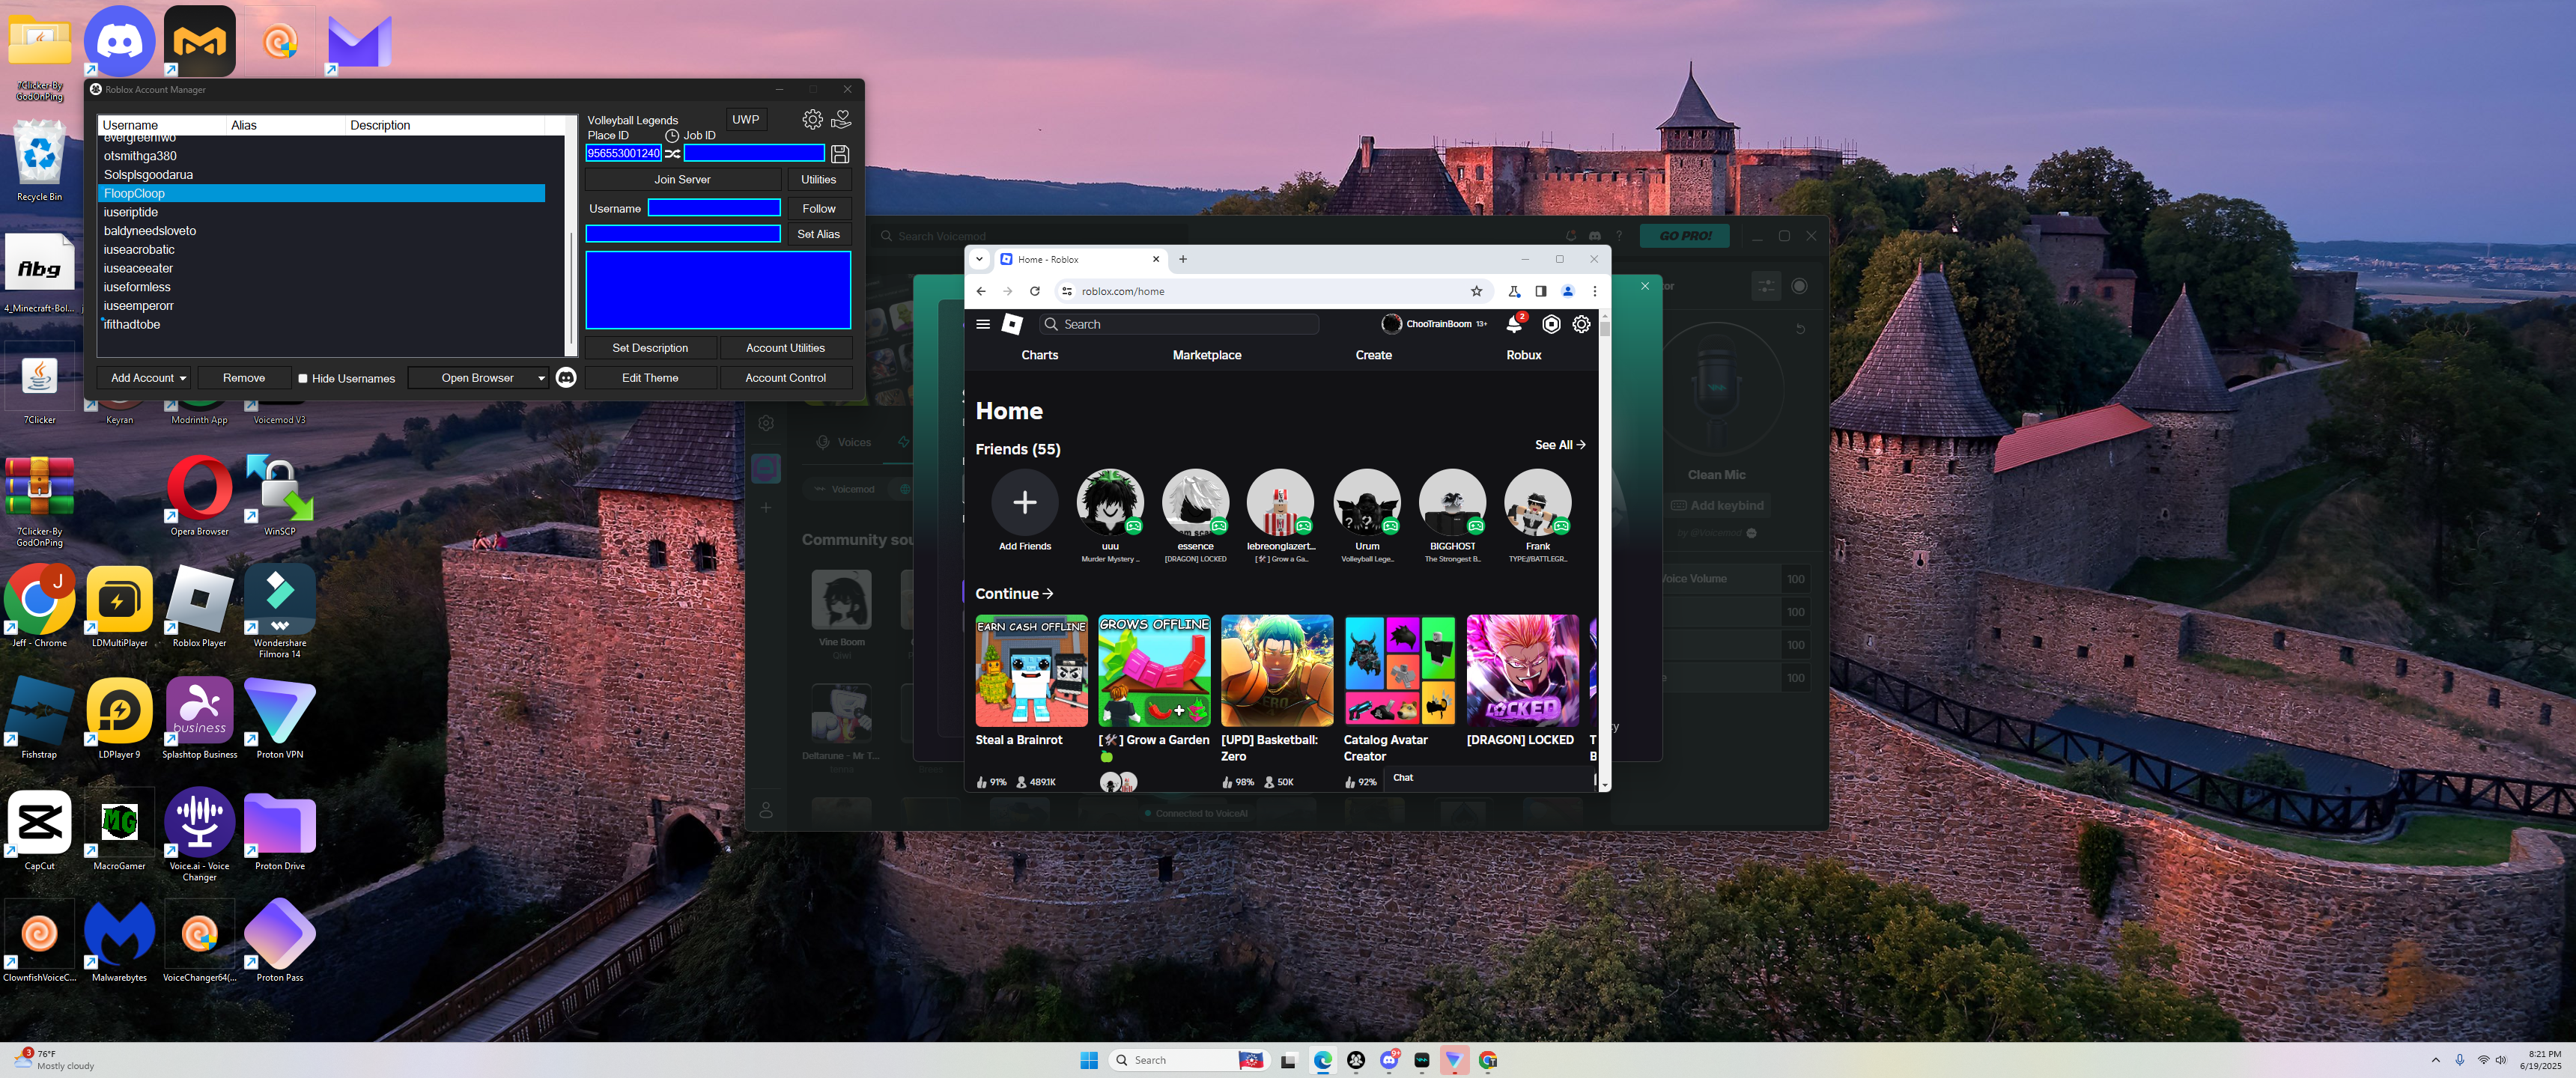Switch to the Charts tab
The image size is (2576, 1078).
[1039, 355]
